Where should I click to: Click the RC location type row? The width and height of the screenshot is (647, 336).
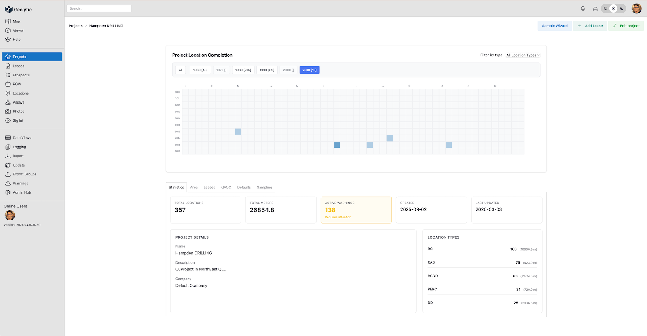(482, 249)
